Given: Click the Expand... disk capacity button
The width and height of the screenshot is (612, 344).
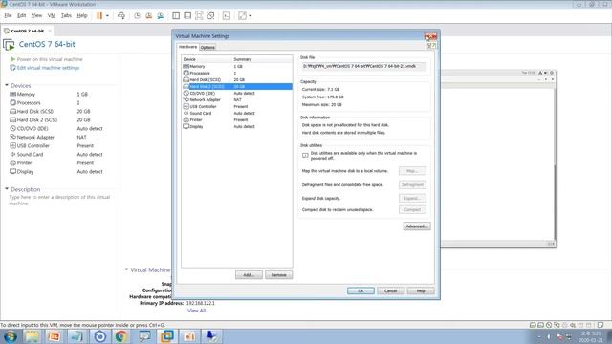Looking at the screenshot, I should [412, 198].
